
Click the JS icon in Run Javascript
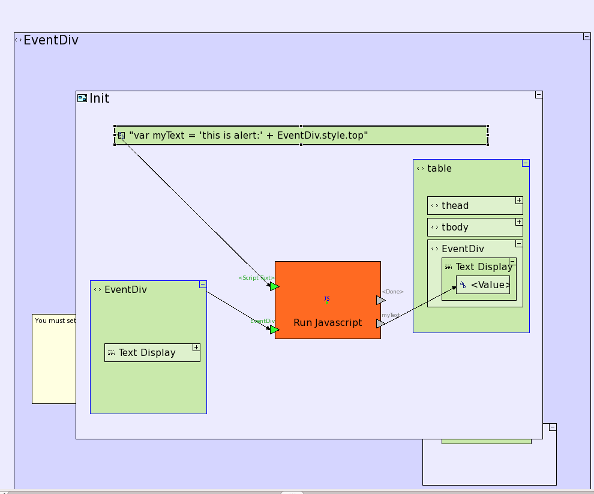click(327, 298)
